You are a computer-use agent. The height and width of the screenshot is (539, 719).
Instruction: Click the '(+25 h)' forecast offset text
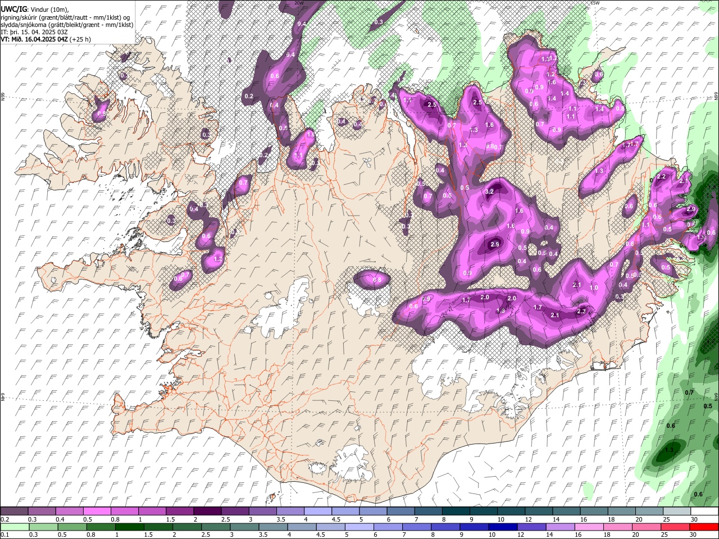[80, 39]
